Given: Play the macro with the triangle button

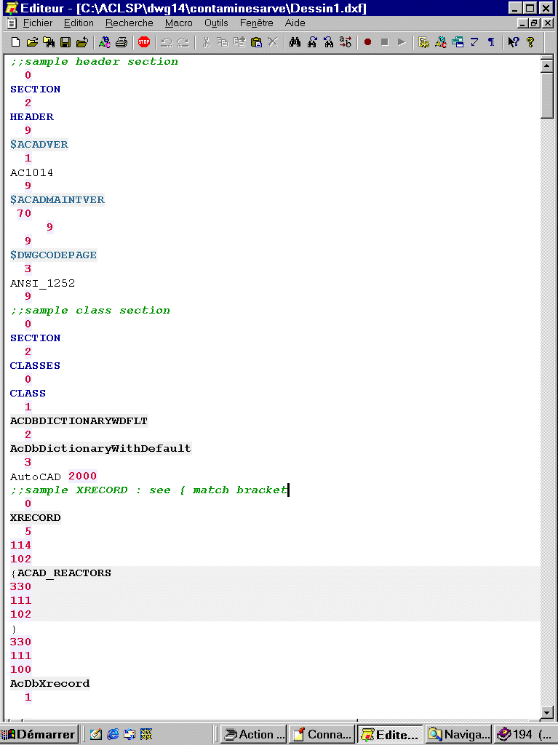Looking at the screenshot, I should [x=402, y=42].
